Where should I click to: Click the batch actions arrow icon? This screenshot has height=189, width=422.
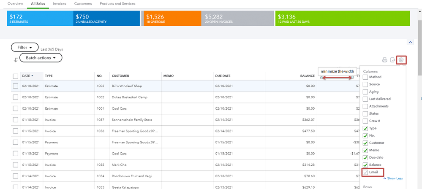(16, 60)
